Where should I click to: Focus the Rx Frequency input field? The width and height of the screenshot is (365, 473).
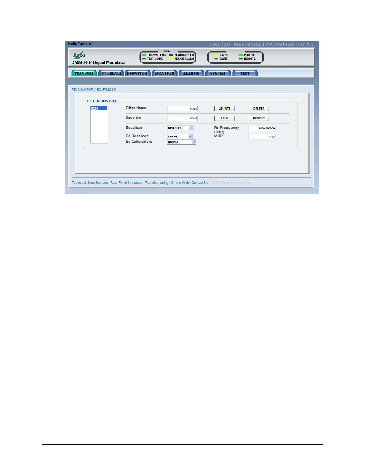point(262,129)
